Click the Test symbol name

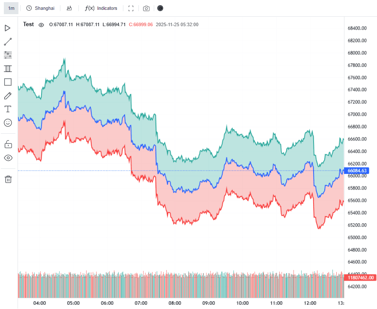click(28, 24)
